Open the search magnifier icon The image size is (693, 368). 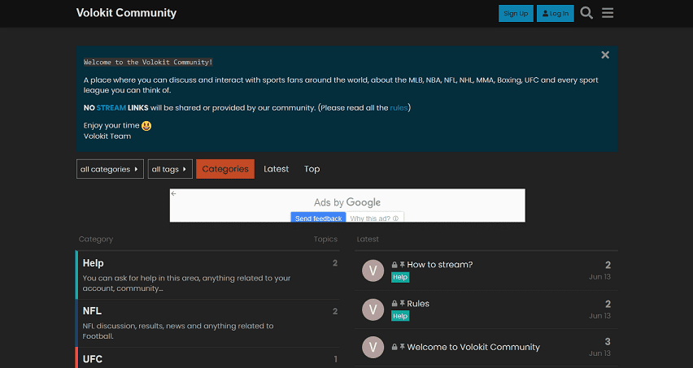[586, 13]
